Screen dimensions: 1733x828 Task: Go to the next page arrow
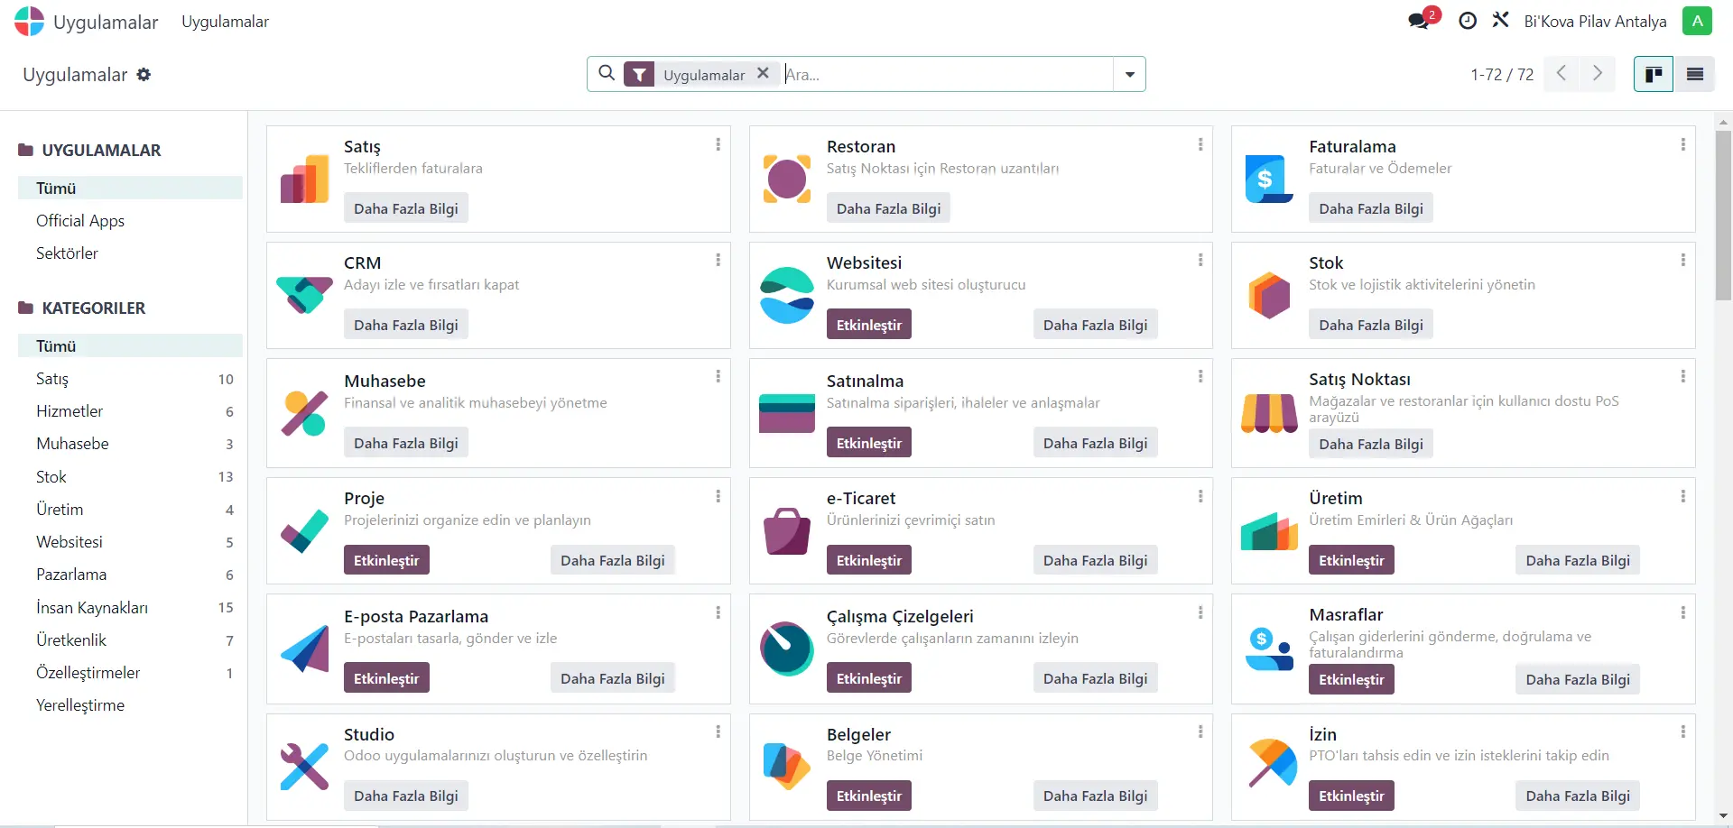pyautogui.click(x=1597, y=74)
